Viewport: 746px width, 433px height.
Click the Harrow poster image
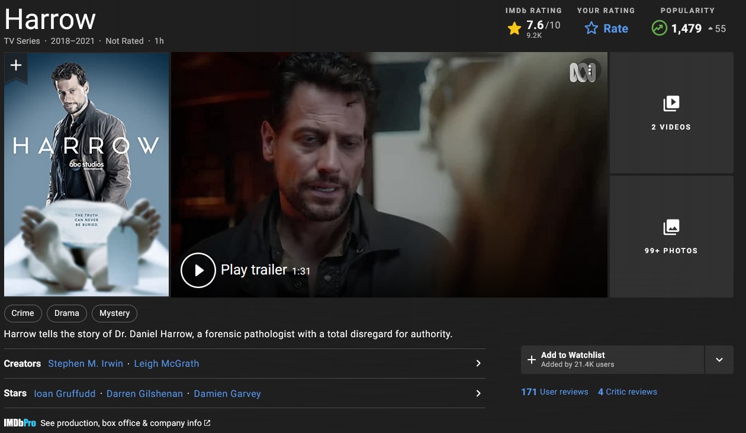86,175
